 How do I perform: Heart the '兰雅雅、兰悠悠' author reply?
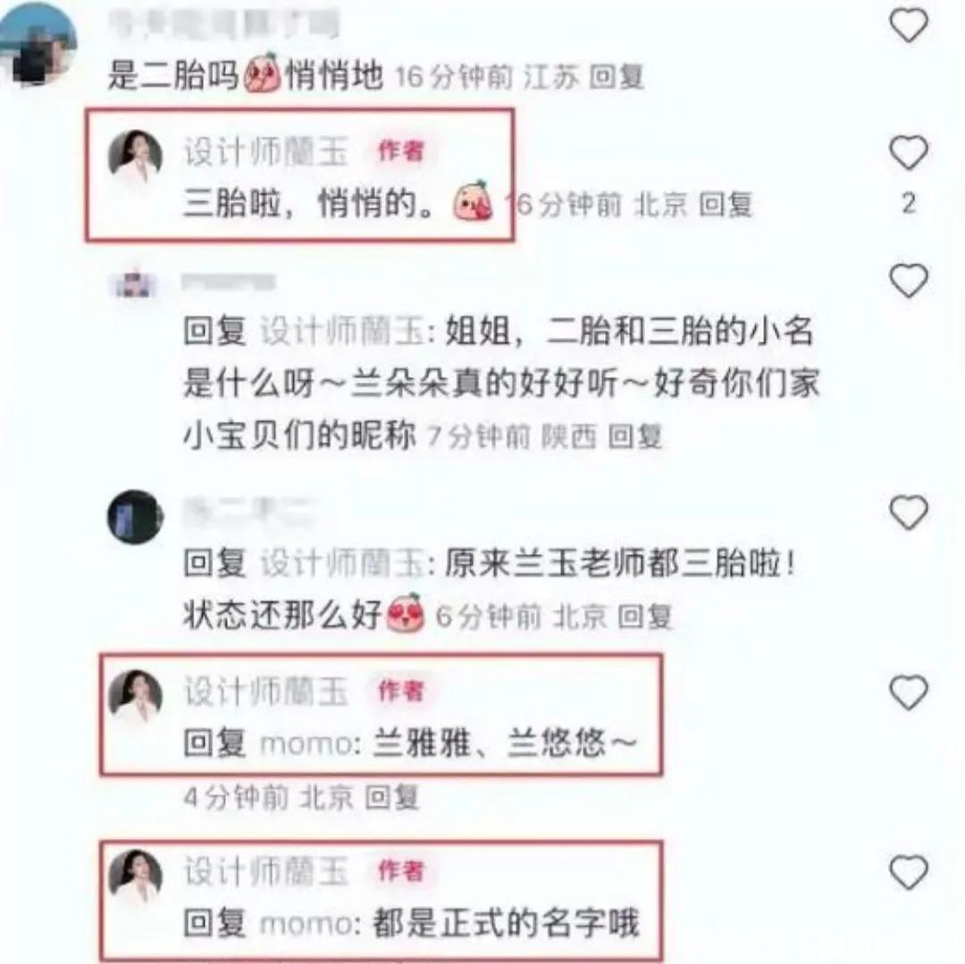pyautogui.click(x=909, y=692)
